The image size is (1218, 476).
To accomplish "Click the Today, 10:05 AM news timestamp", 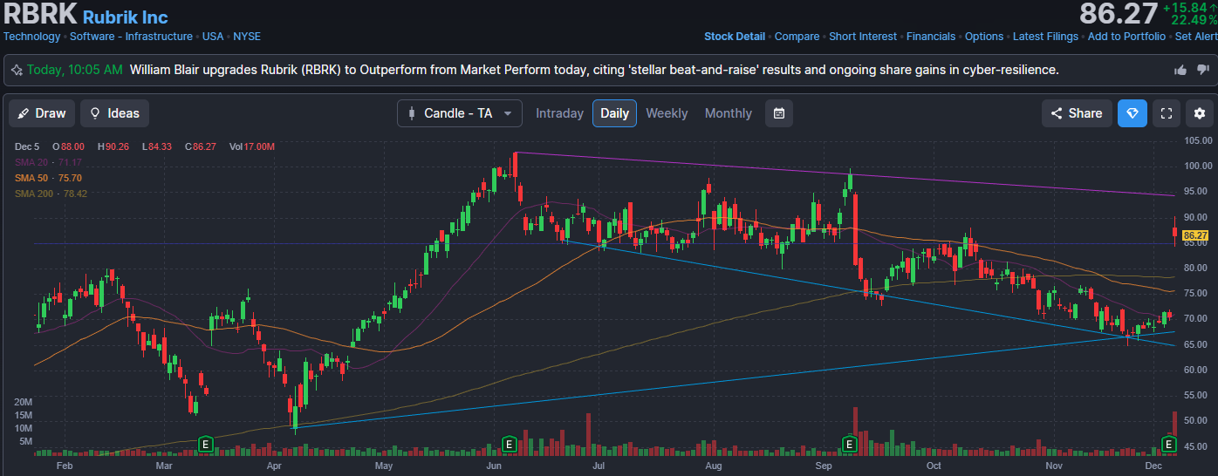I will 75,70.
